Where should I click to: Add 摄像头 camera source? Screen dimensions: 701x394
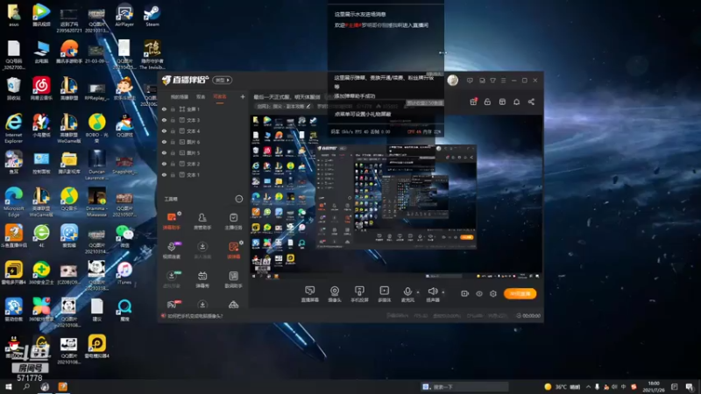tap(335, 294)
